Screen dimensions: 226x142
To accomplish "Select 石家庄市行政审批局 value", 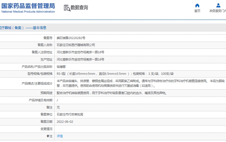I will [70, 114].
